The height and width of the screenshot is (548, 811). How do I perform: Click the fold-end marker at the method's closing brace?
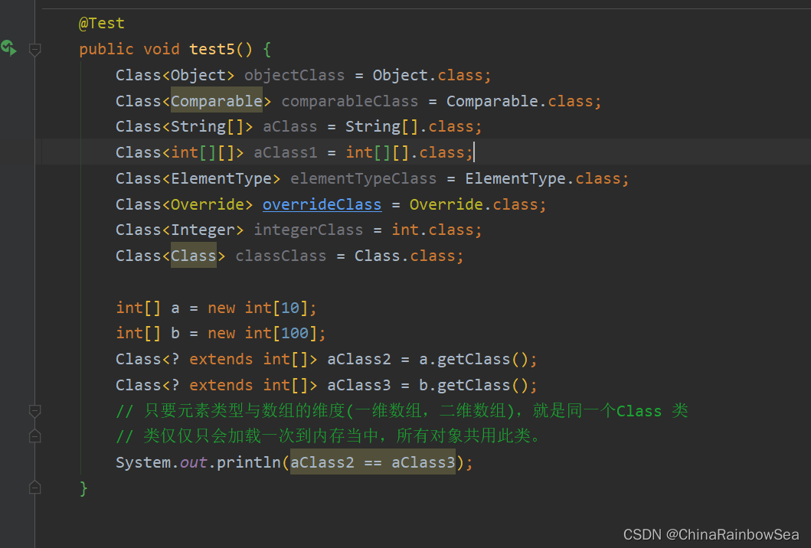[34, 488]
